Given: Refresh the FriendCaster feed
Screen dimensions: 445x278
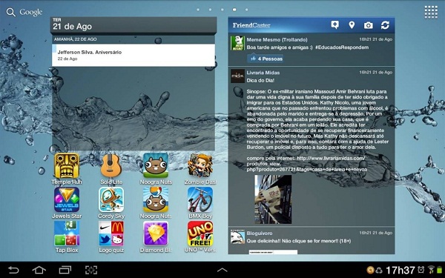Looking at the screenshot, I should pyautogui.click(x=385, y=25).
